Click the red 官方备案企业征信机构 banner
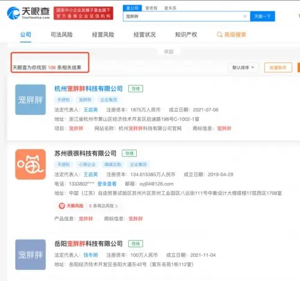The height and width of the screenshot is (281, 300). point(83,13)
